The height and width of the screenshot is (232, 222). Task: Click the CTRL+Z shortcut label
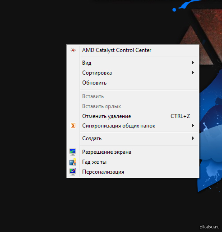click(x=180, y=116)
